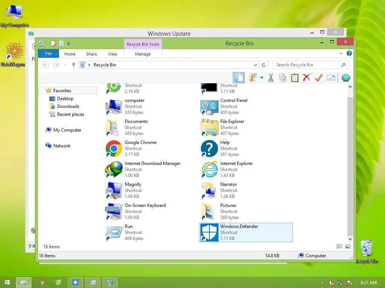This screenshot has width=385, height=288.
Task: Click Properties icon in Quick Access Toolbar
Action: pos(53,43)
